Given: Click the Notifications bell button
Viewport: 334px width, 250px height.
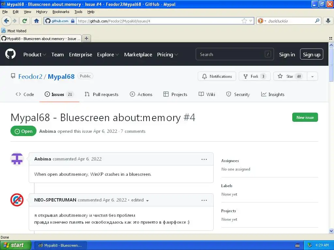Looking at the screenshot, I should (217, 76).
